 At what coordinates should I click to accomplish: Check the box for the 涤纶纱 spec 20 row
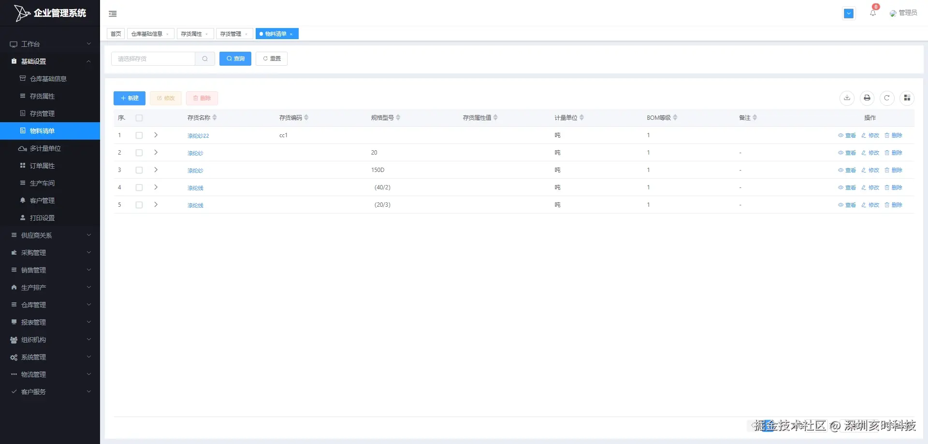(x=139, y=153)
